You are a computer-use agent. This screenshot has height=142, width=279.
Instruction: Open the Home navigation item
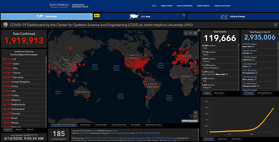click(x=154, y=6)
